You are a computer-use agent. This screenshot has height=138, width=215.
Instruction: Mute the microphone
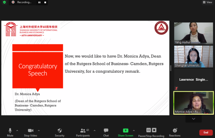[x=10, y=132]
